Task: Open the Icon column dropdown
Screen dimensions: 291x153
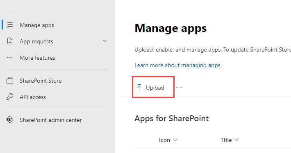Action: coord(175,140)
